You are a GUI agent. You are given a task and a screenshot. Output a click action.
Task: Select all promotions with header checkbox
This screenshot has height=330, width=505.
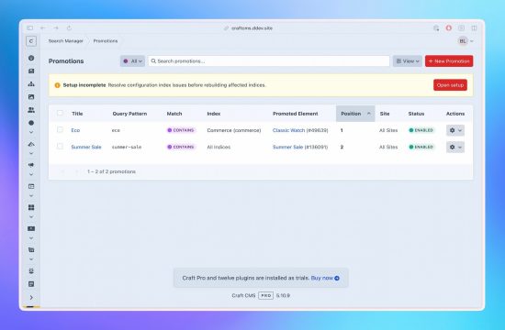60,113
